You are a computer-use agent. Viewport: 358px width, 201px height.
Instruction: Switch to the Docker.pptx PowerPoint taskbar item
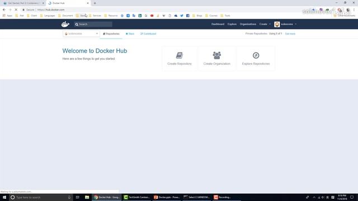[x=167, y=197]
